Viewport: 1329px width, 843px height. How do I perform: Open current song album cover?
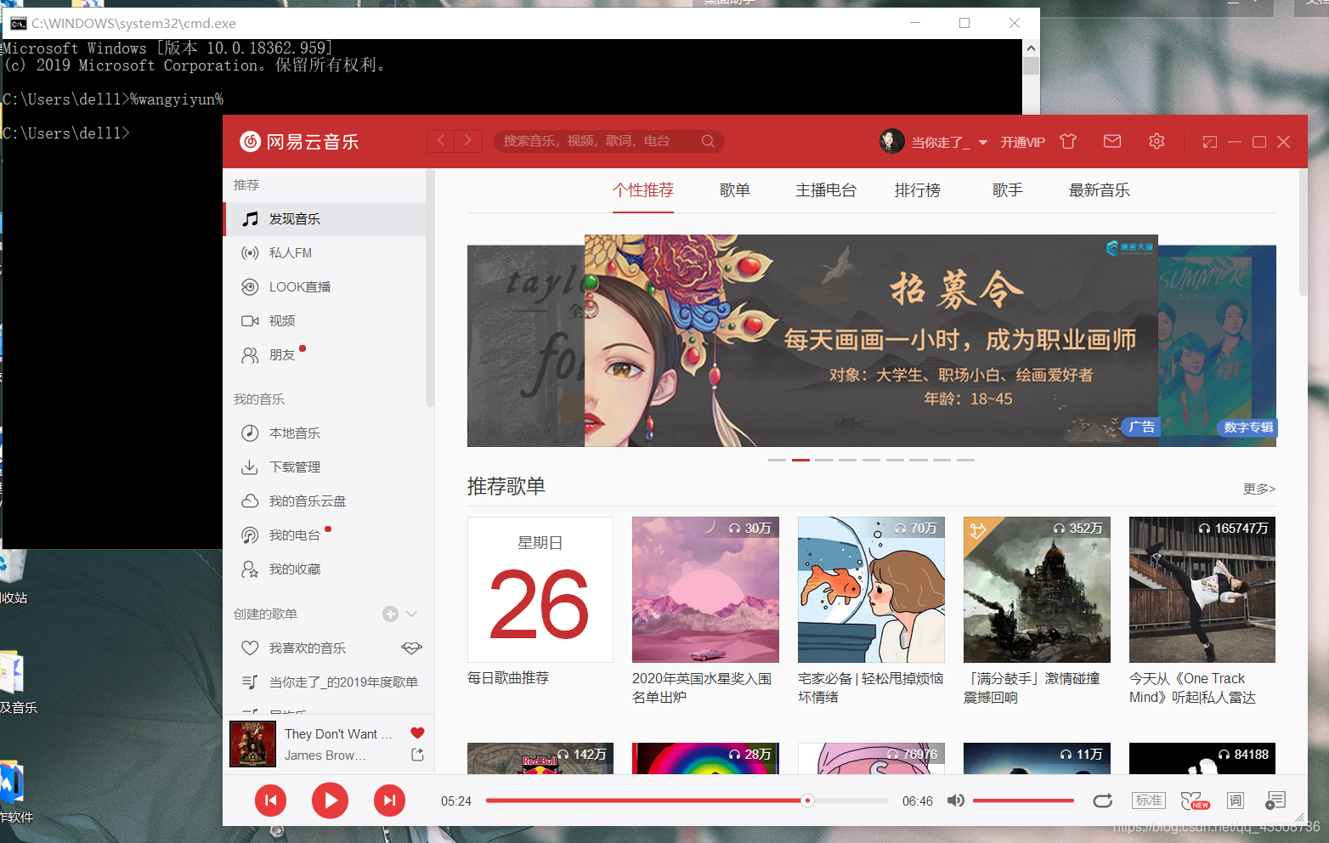[x=253, y=744]
